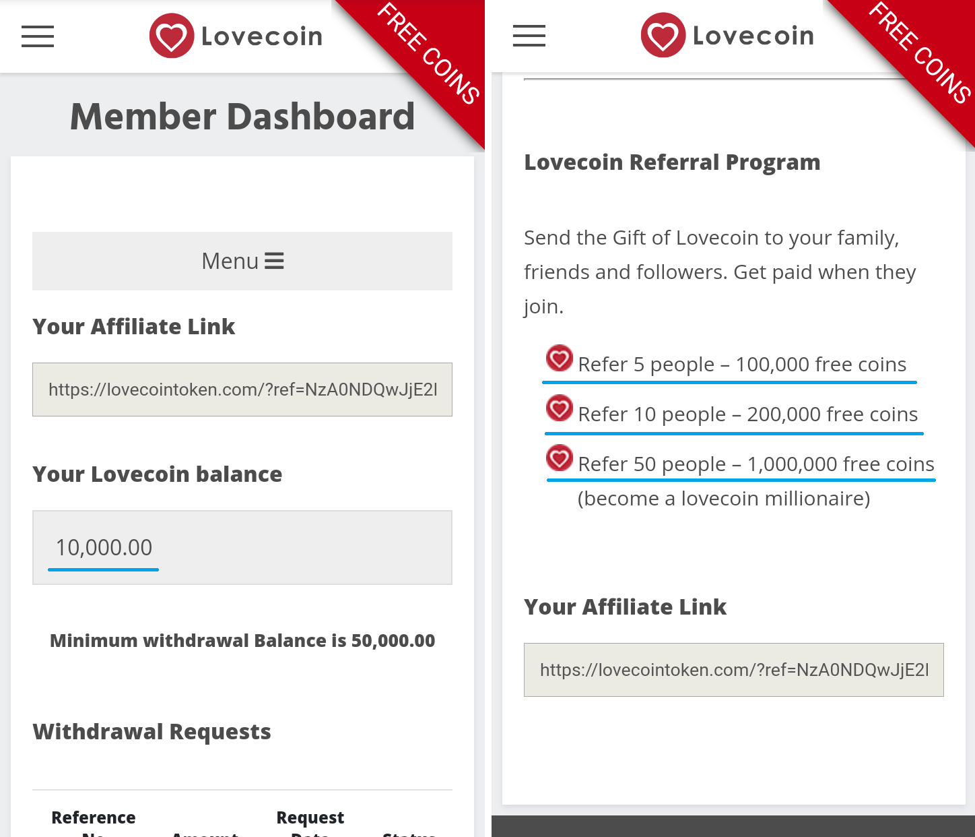975x837 pixels.
Task: Click Lovecoin heart logo in right screen
Action: [x=663, y=35]
